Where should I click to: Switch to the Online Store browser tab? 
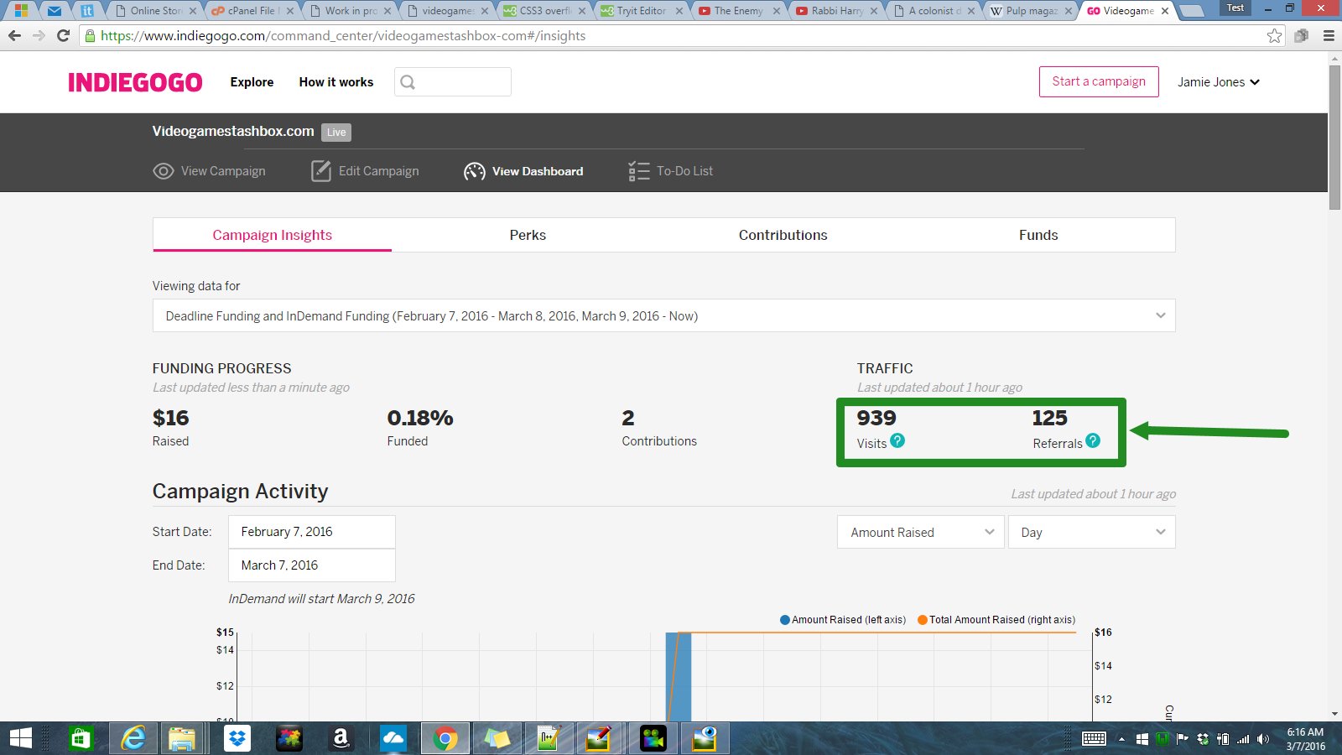click(x=155, y=11)
